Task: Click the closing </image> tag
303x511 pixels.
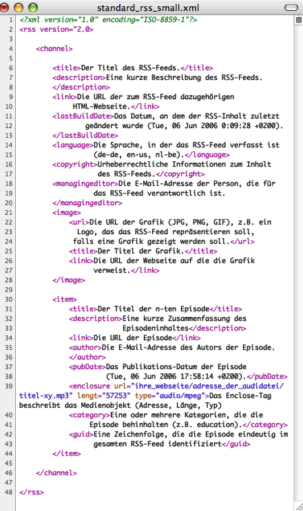Action: [x=69, y=280]
